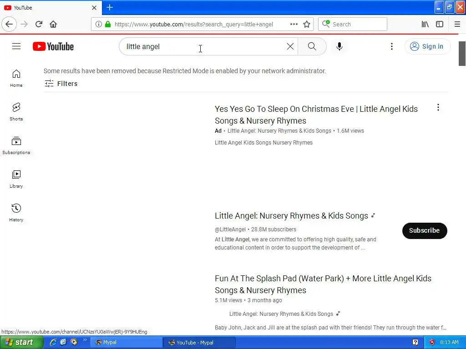Open the Windows start menu
The height and width of the screenshot is (349, 466).
(21, 343)
